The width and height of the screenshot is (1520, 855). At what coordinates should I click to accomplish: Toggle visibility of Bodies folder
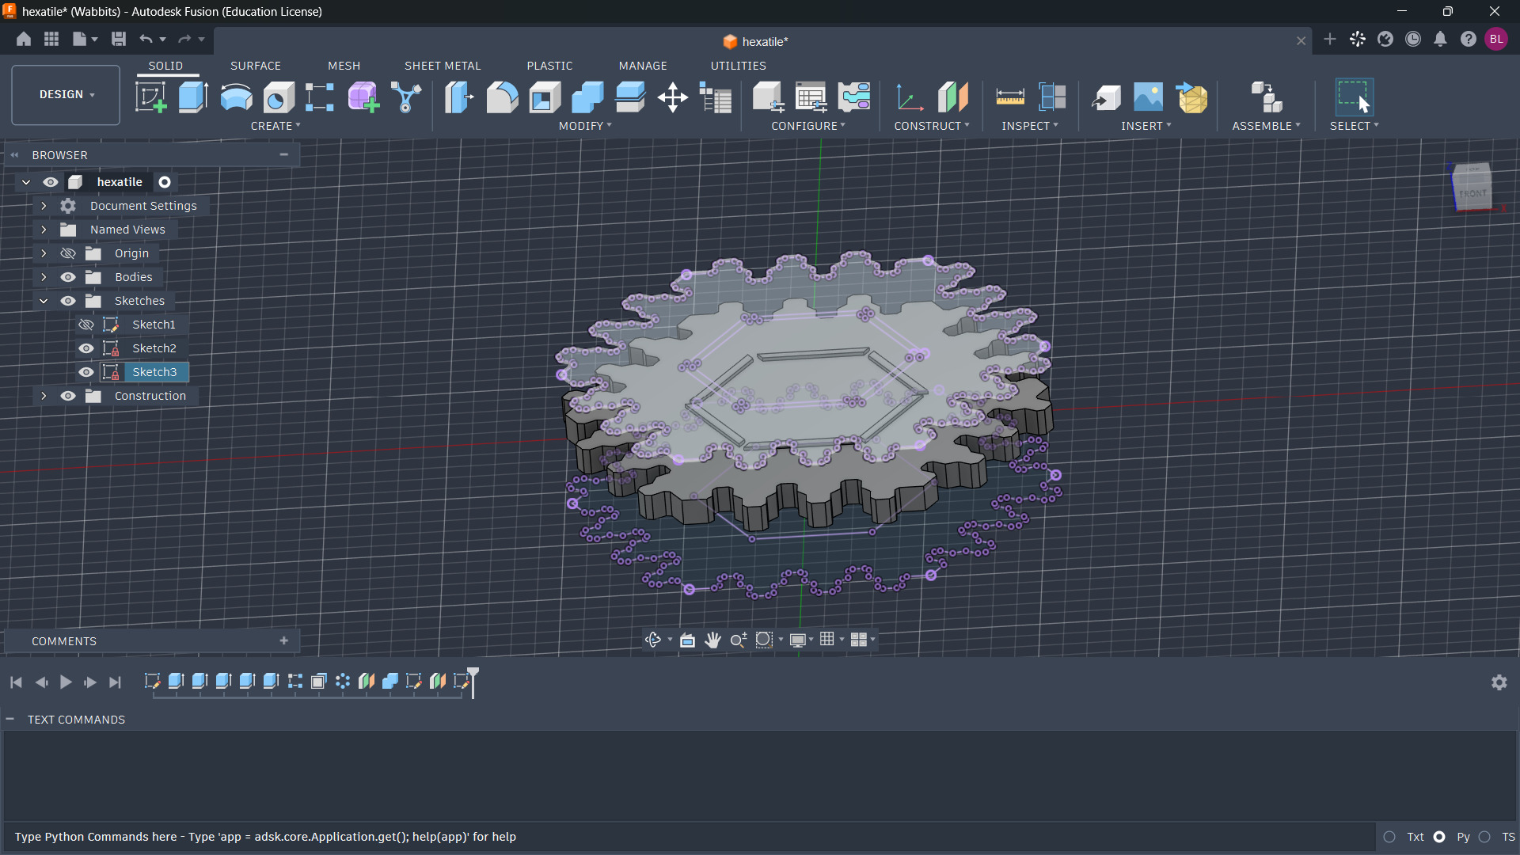tap(68, 277)
